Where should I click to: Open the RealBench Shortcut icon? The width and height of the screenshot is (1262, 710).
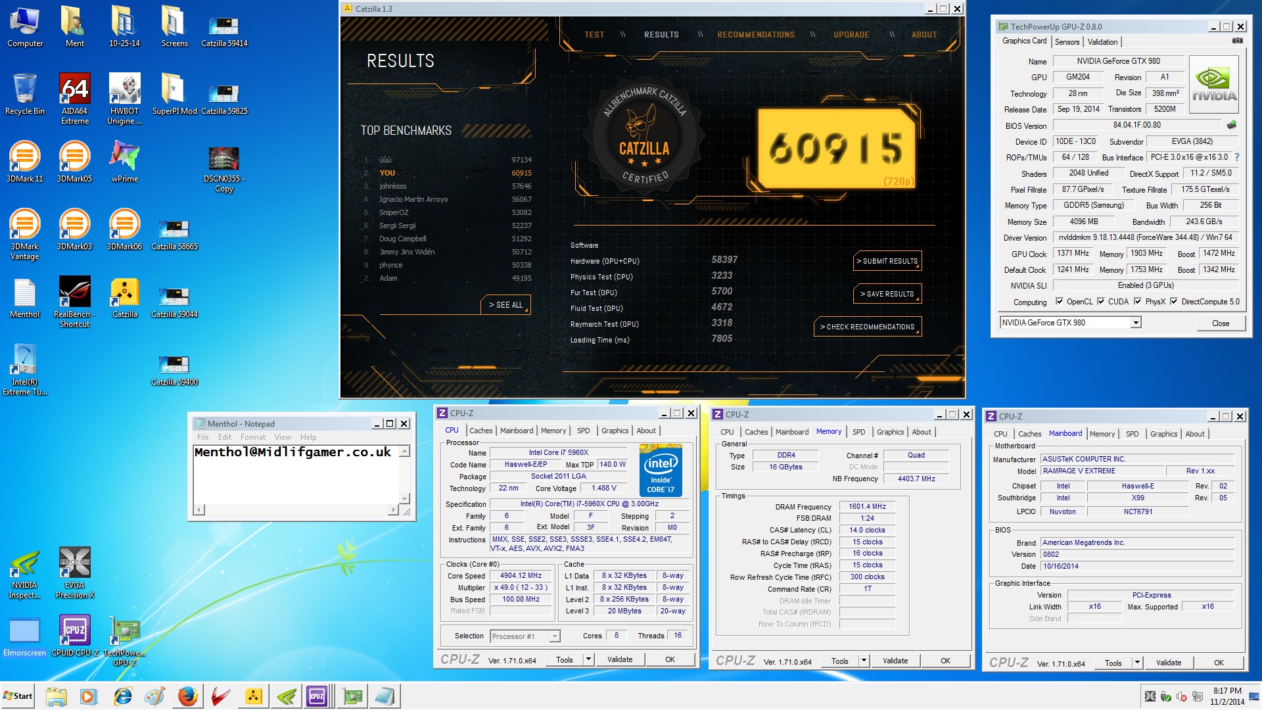coord(74,302)
